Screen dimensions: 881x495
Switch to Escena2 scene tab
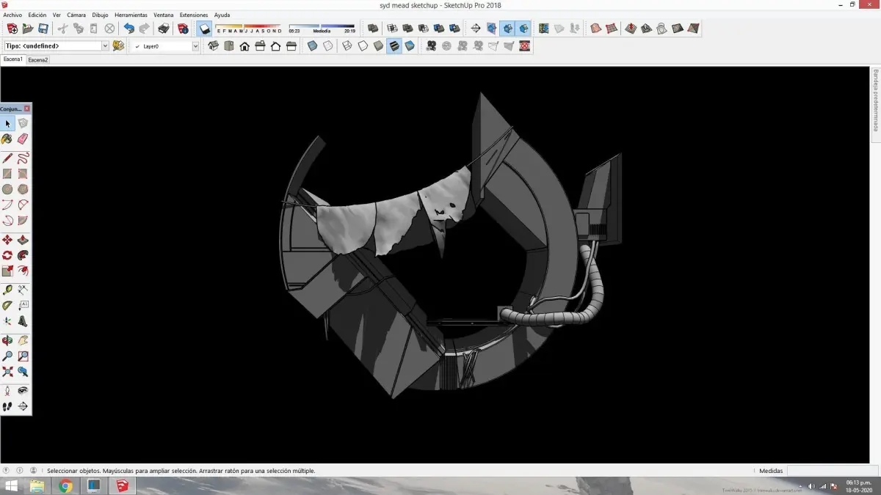click(x=37, y=59)
